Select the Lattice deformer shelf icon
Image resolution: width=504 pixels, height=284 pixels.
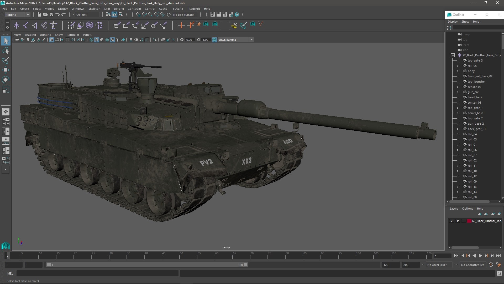(x=90, y=25)
